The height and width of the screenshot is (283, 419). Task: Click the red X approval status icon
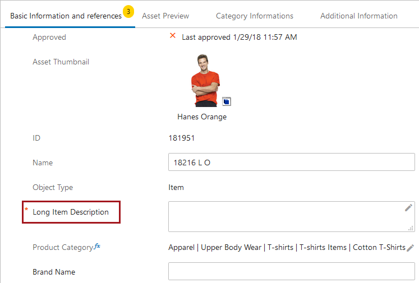tap(173, 36)
